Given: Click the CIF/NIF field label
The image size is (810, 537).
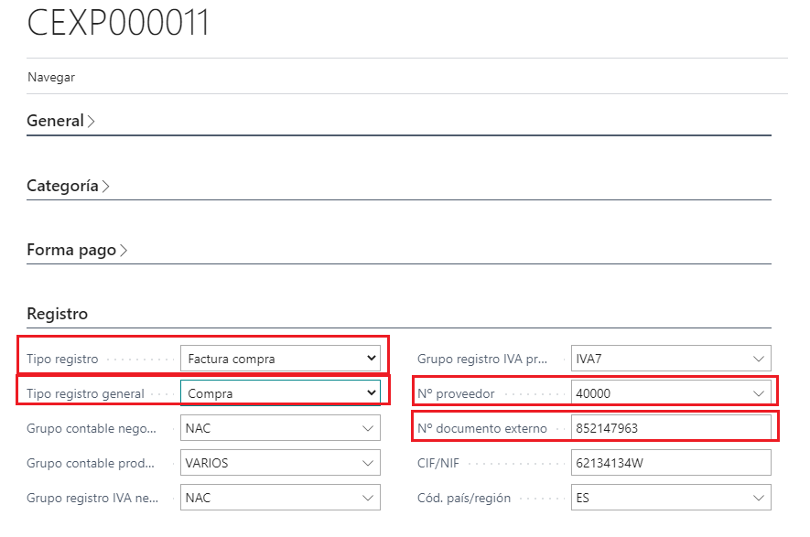Looking at the screenshot, I should pyautogui.click(x=439, y=463).
